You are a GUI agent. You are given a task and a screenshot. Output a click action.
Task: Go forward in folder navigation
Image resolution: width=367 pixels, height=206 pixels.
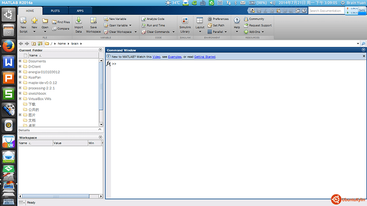click(x=27, y=44)
